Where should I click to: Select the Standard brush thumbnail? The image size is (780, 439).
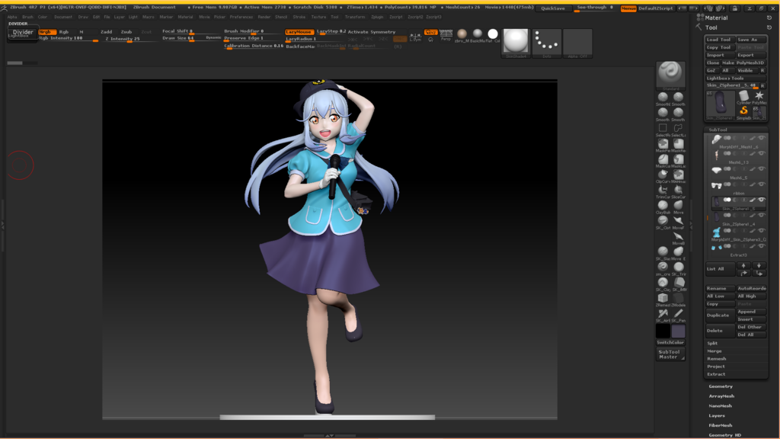pyautogui.click(x=670, y=74)
